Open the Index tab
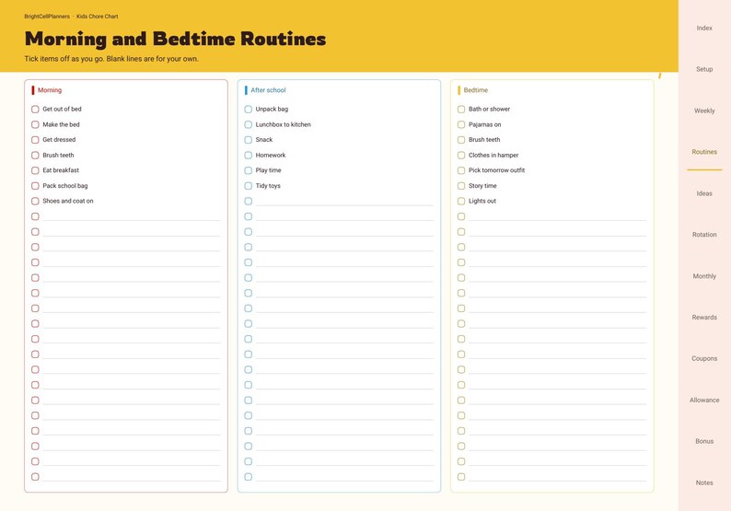Viewport: 731px width, 511px height. pos(704,28)
